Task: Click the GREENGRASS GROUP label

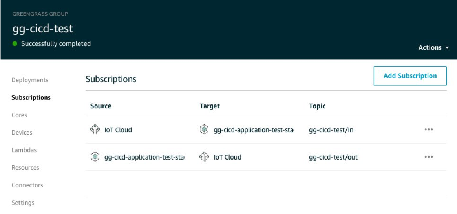Action: pyautogui.click(x=40, y=14)
